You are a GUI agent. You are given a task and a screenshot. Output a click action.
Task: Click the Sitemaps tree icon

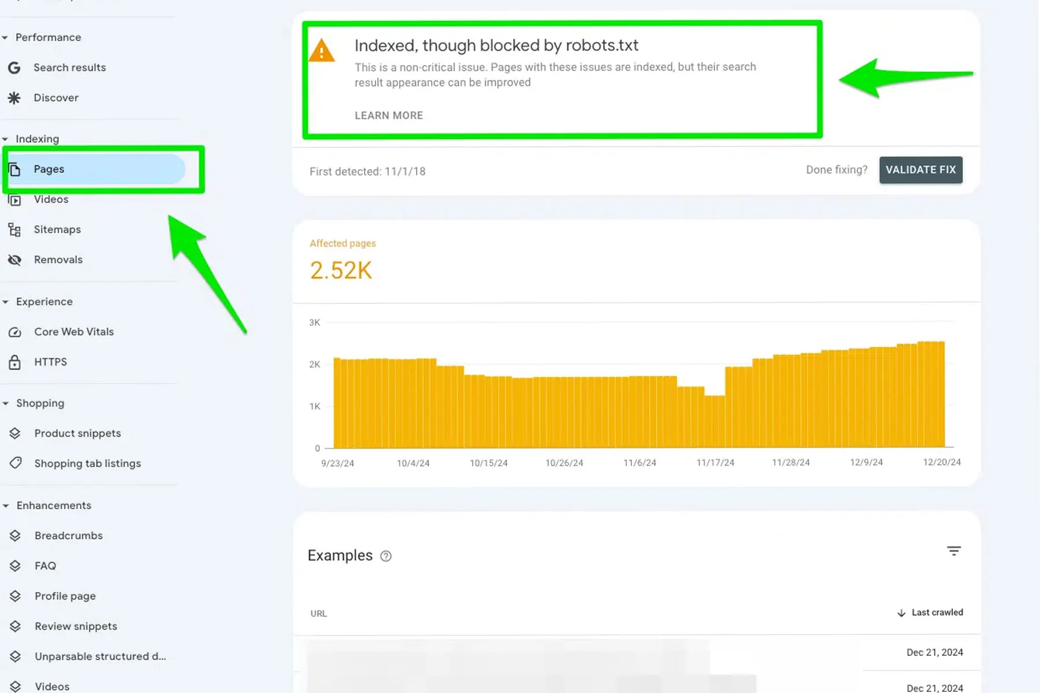[14, 230]
